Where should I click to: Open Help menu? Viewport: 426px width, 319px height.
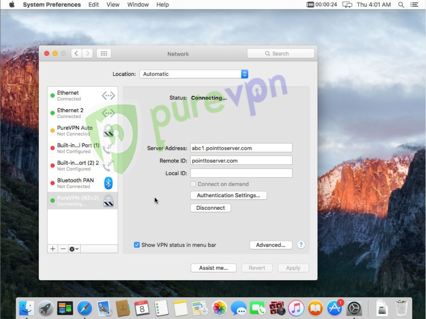pos(163,5)
